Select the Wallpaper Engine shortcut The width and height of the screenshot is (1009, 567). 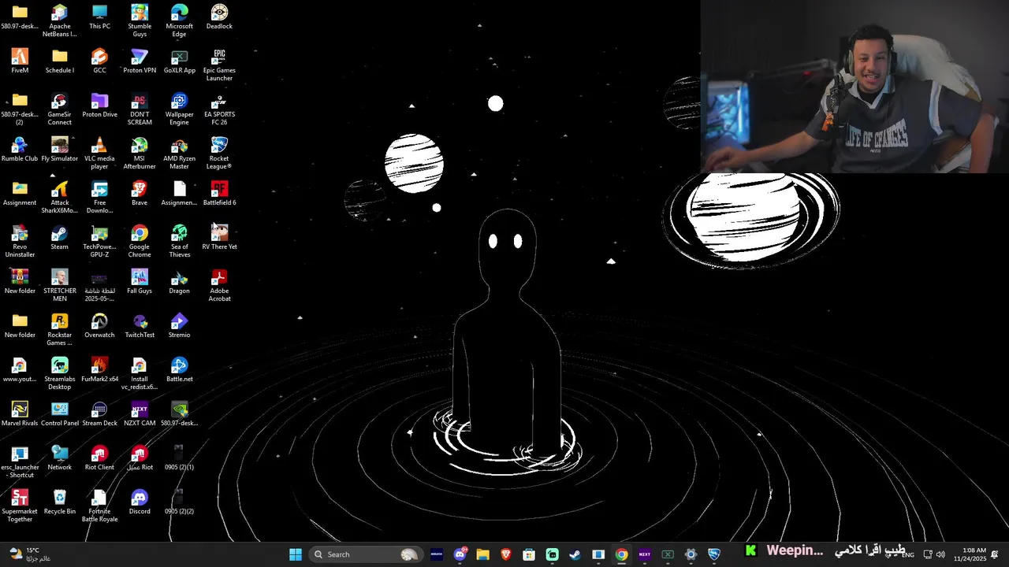(x=179, y=109)
